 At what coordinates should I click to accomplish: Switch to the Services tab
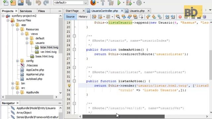pos(26,11)
